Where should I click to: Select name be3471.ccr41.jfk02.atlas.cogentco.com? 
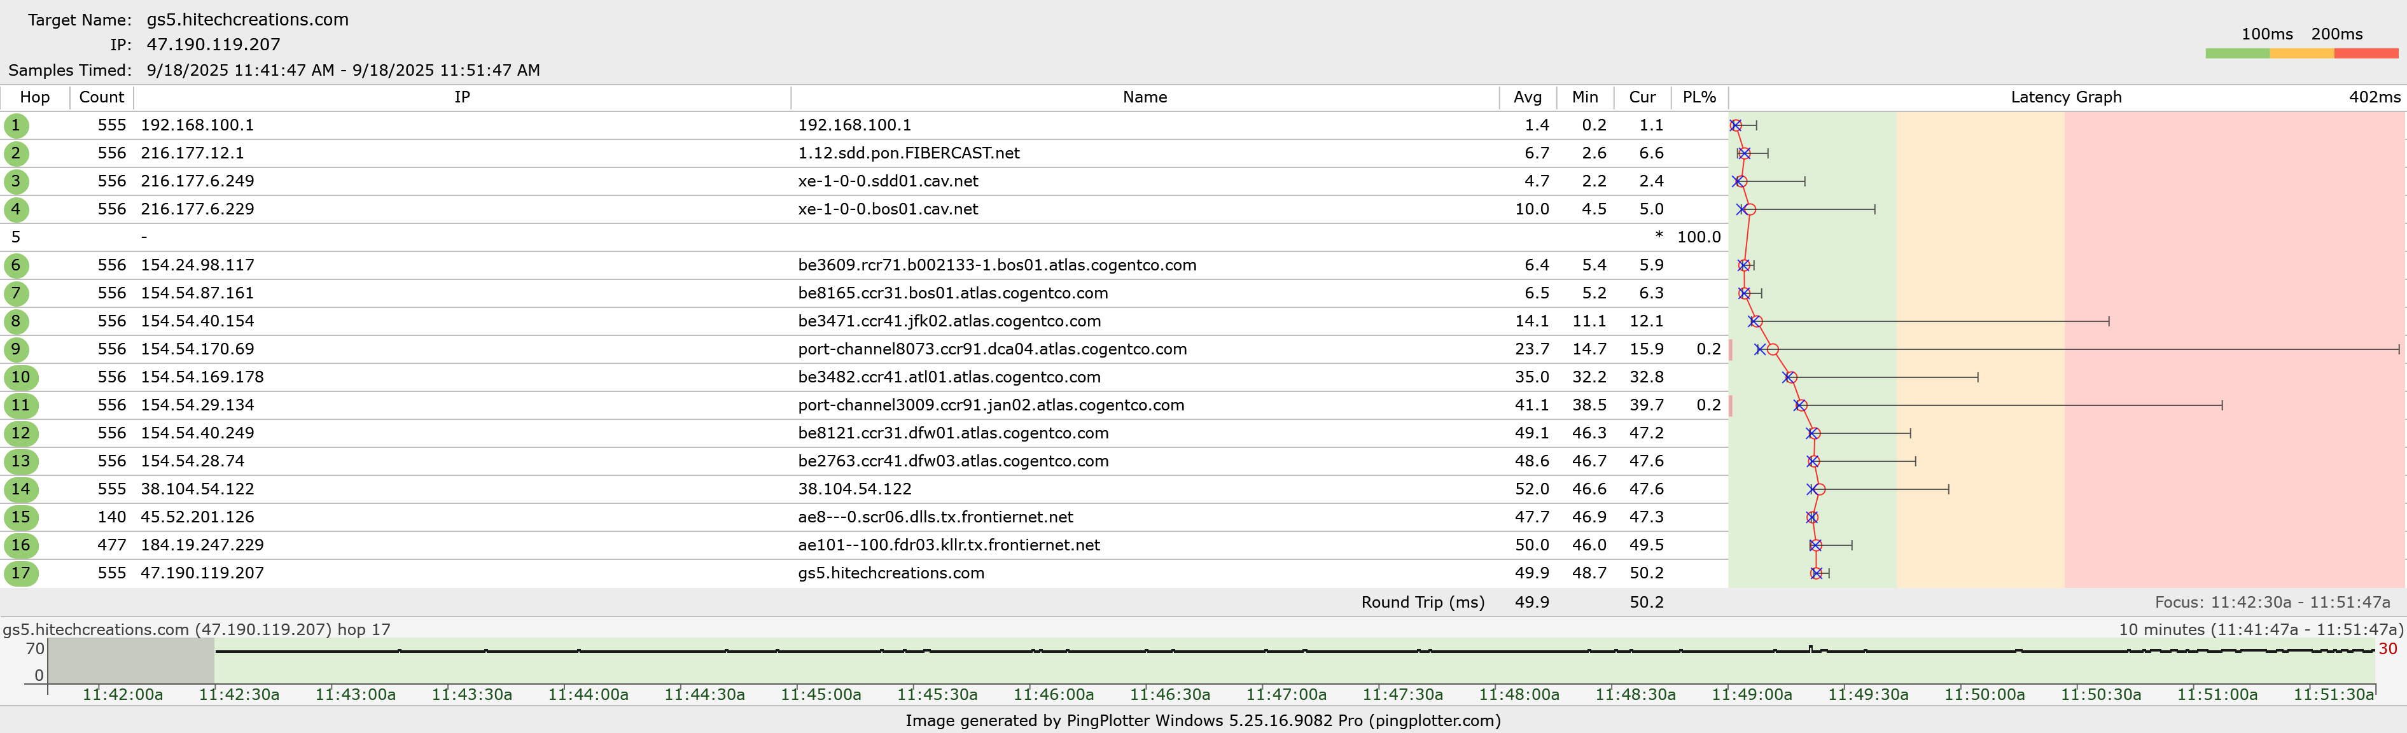tap(949, 321)
